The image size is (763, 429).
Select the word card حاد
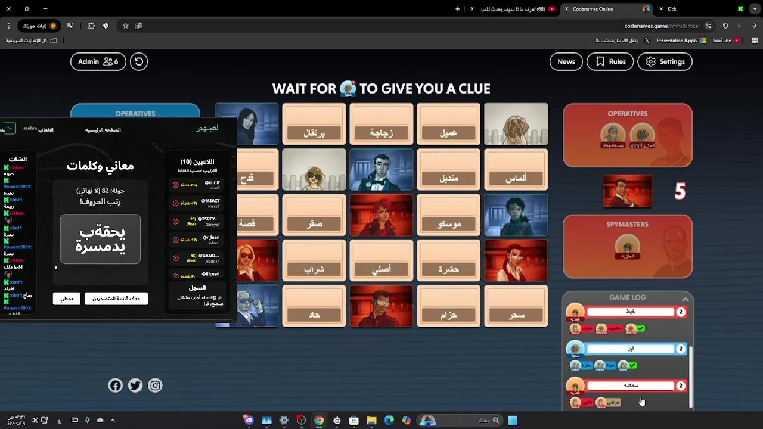click(x=314, y=306)
